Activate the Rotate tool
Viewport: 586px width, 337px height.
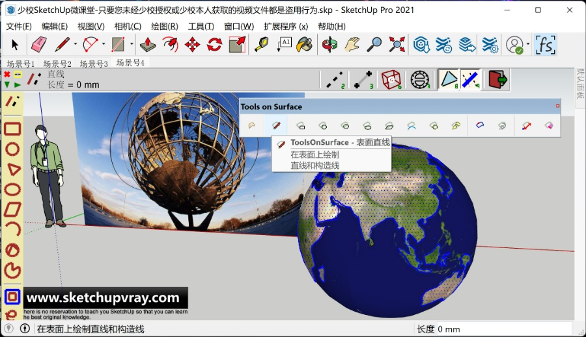point(214,45)
